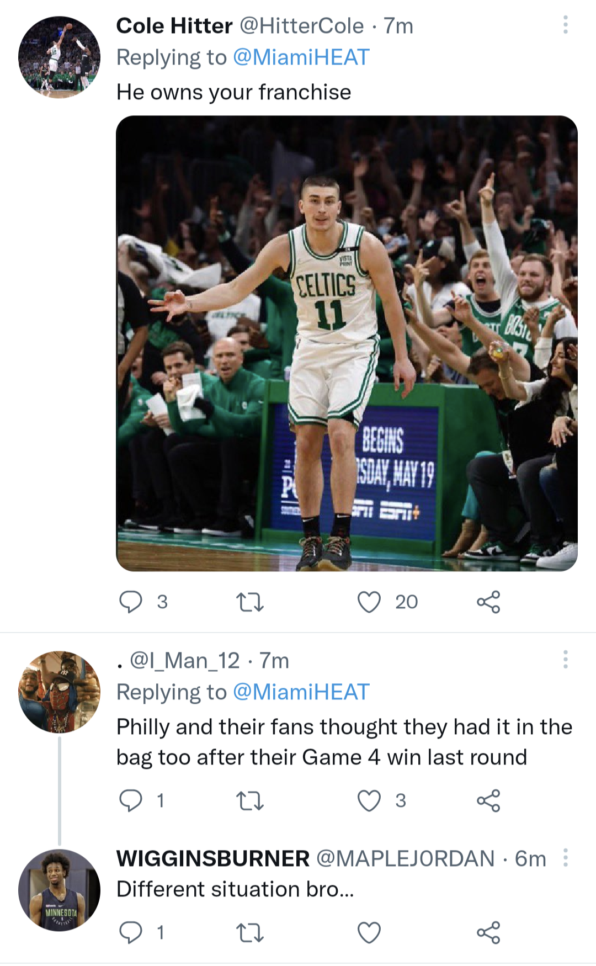Image resolution: width=596 pixels, height=966 pixels.
Task: Like Cole Hitter's tweet with 20 likes
Action: pyautogui.click(x=369, y=602)
